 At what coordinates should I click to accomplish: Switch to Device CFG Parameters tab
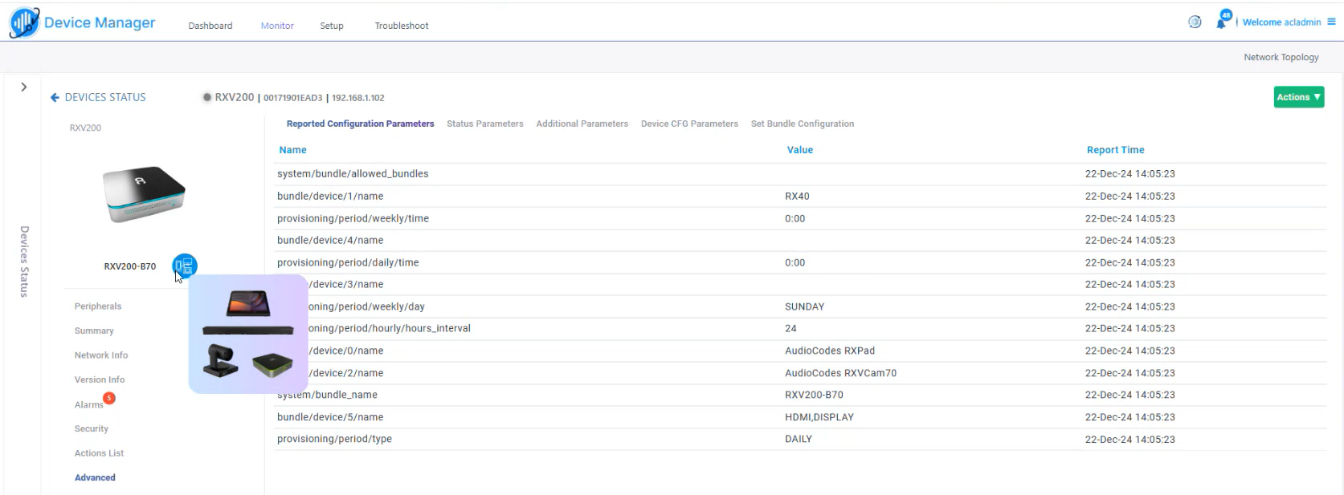point(689,124)
